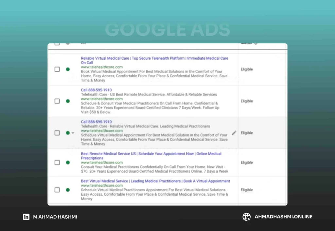
Task: Click 'Call 888-595-1910' headline in highlighted row
Action: click(x=96, y=122)
